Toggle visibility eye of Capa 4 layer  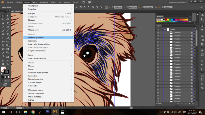158,30
